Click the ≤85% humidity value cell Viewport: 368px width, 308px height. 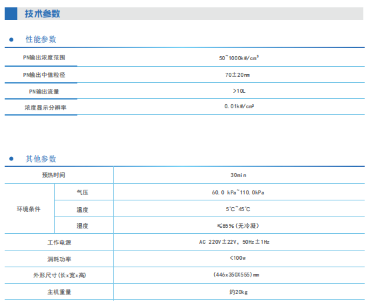238,226
